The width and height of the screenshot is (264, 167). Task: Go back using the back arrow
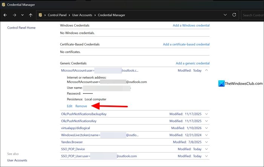pyautogui.click(x=5, y=15)
